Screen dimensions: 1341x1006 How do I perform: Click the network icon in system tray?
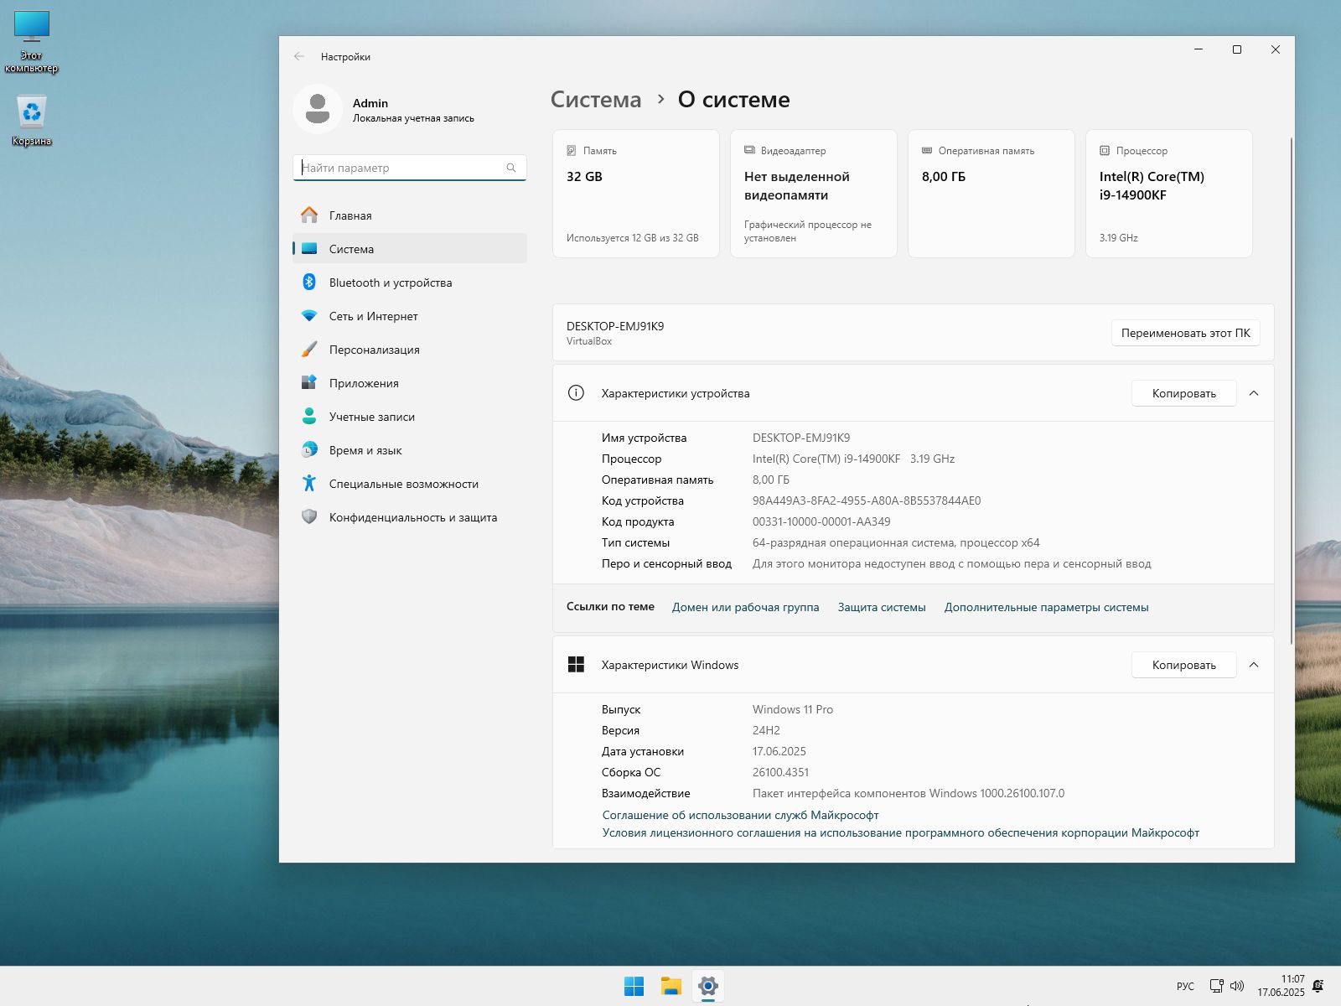1217,987
